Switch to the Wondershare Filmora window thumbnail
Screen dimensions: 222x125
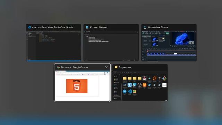169,43
